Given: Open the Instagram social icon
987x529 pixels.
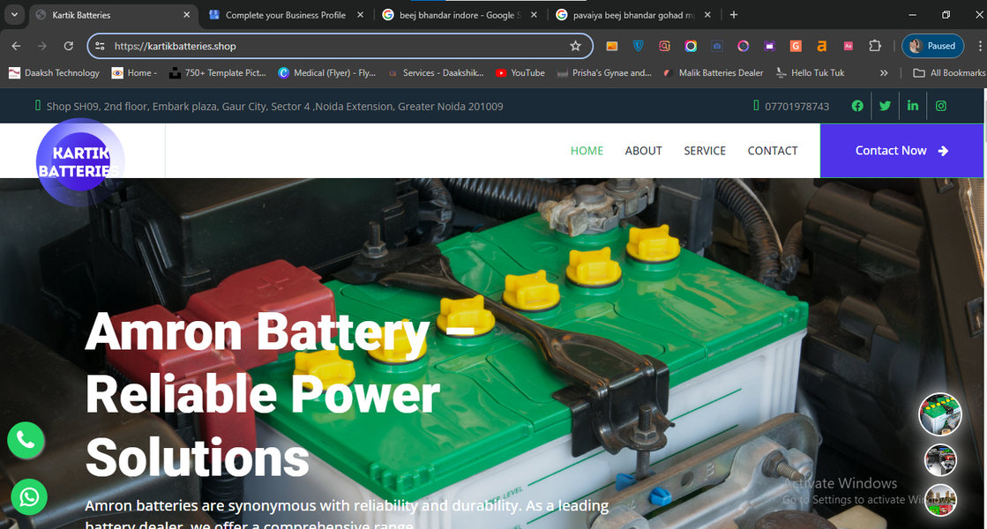Looking at the screenshot, I should pos(940,106).
